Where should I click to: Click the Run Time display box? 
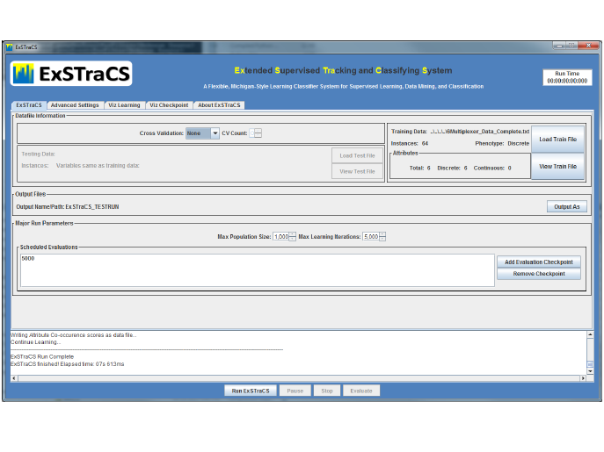pos(567,77)
